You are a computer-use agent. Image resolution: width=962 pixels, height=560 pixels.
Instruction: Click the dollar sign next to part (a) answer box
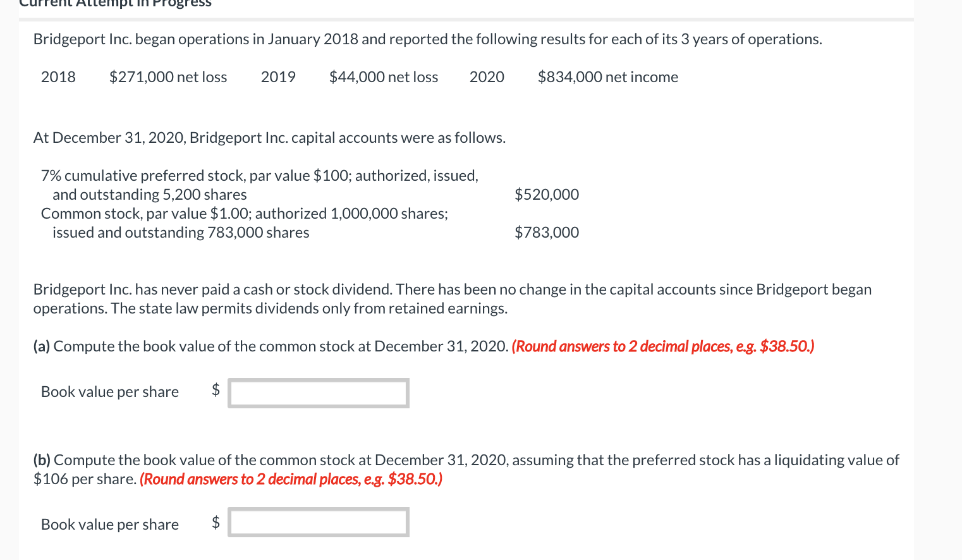point(216,391)
